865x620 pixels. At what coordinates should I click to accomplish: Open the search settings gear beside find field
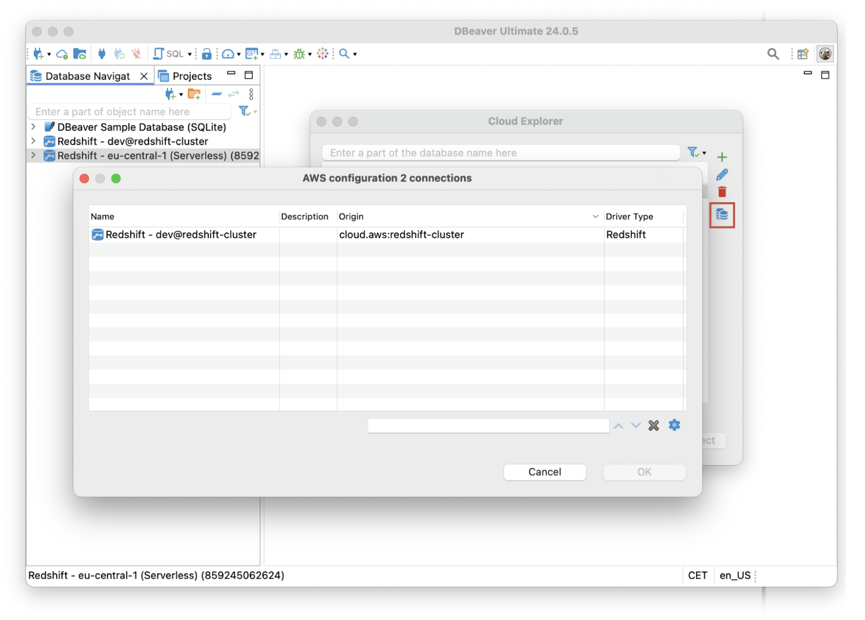tap(674, 425)
